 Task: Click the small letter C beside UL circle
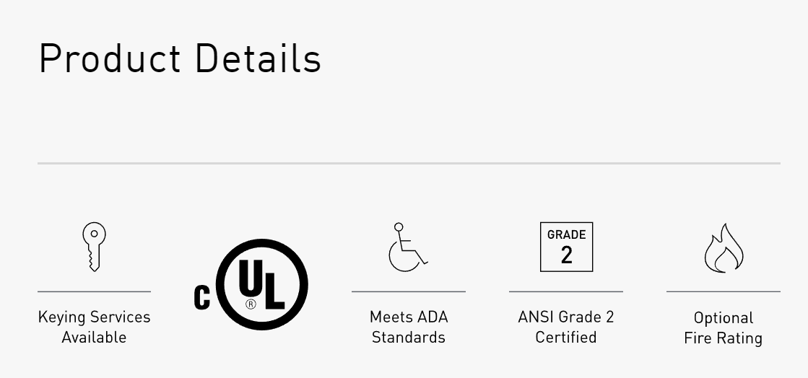(202, 298)
